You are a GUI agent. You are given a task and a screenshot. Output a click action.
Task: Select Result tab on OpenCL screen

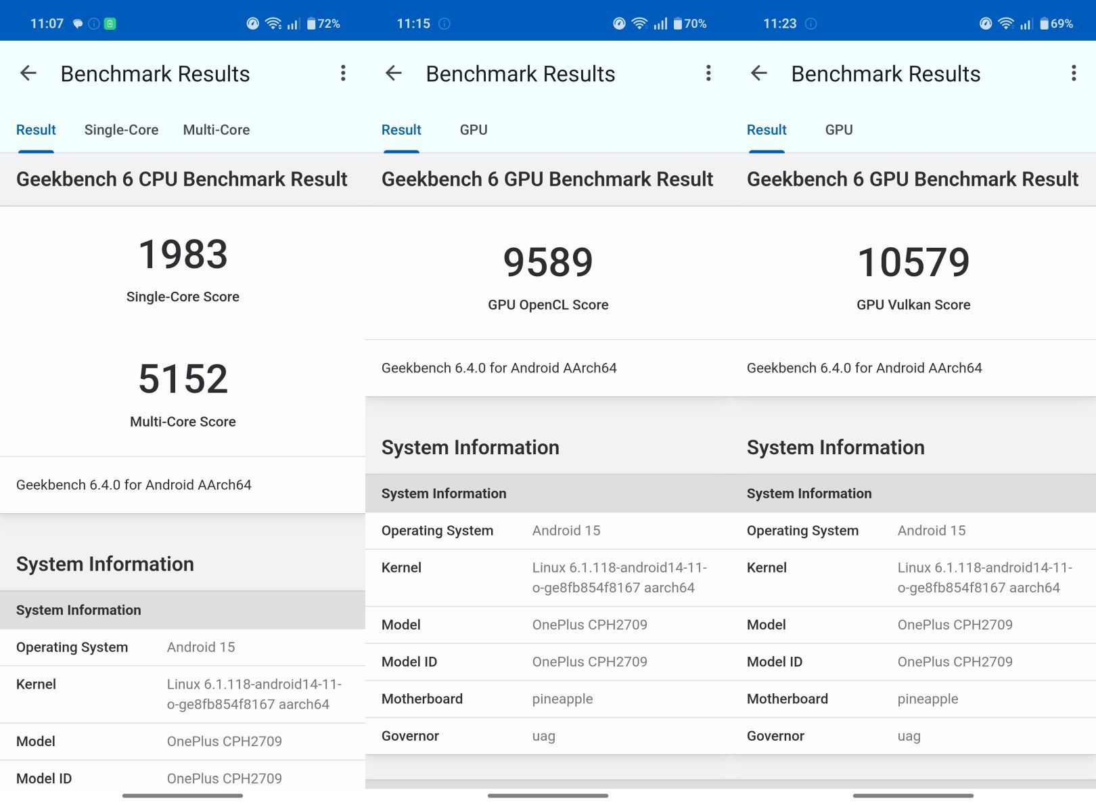click(401, 130)
